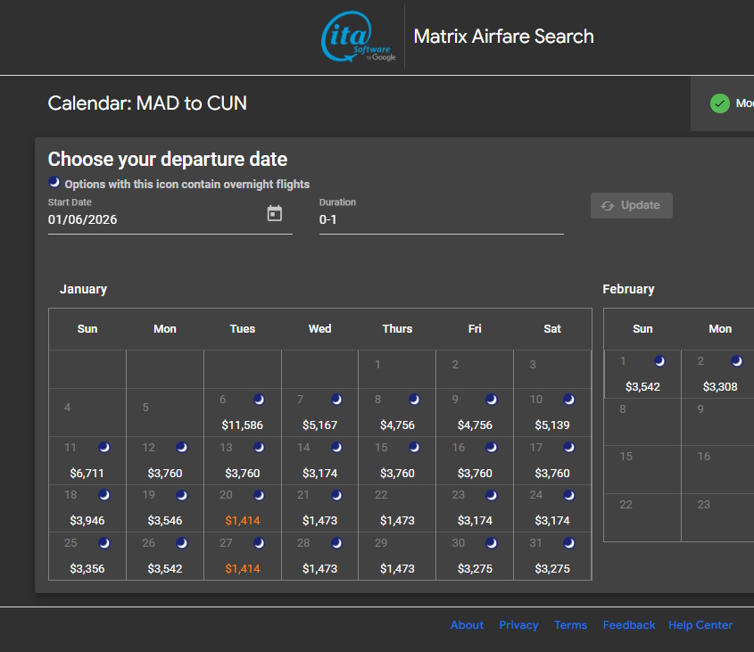Open the Start Date calendar picker icon
This screenshot has width=754, height=652.
[x=274, y=214]
